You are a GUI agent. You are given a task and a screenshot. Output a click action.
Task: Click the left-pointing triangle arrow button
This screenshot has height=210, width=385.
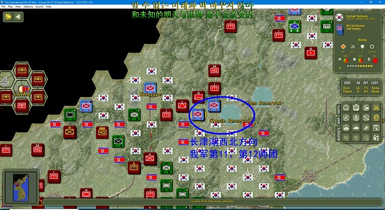[x=18, y=17]
